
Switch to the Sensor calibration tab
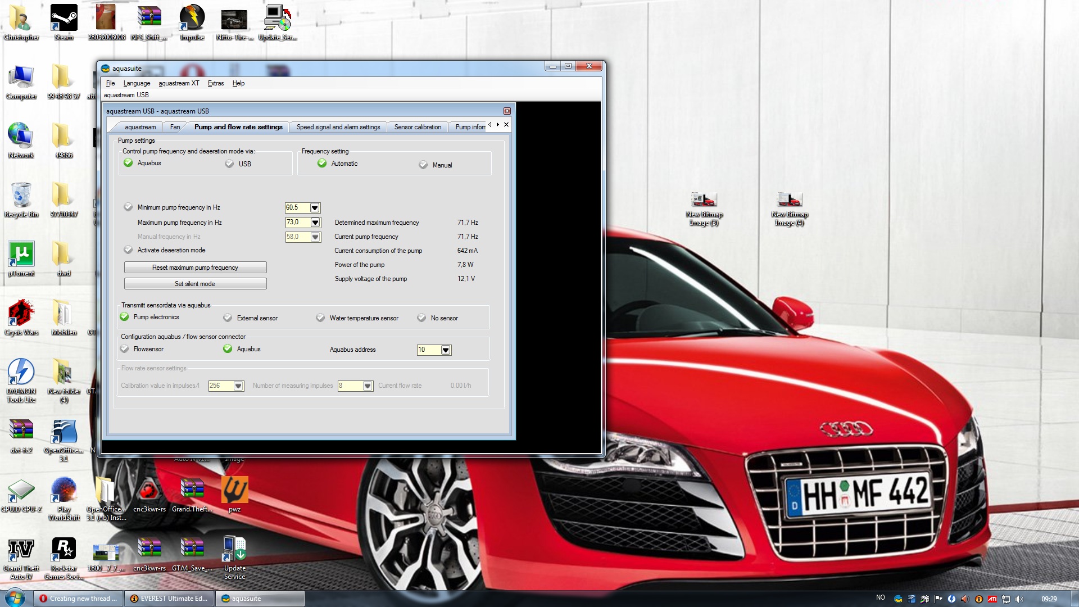(x=418, y=127)
